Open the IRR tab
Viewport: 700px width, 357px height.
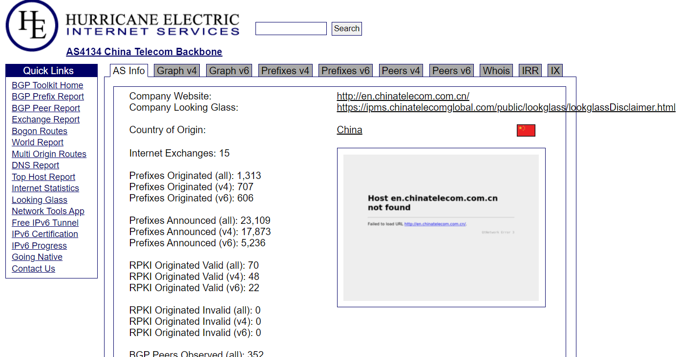[x=530, y=71]
